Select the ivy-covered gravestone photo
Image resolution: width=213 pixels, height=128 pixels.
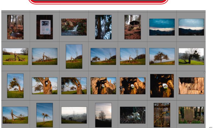pos(191,115)
